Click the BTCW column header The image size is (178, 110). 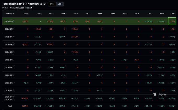137,14
